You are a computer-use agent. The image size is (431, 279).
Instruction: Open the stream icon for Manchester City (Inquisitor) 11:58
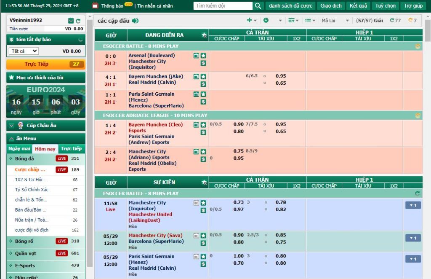[x=196, y=203]
